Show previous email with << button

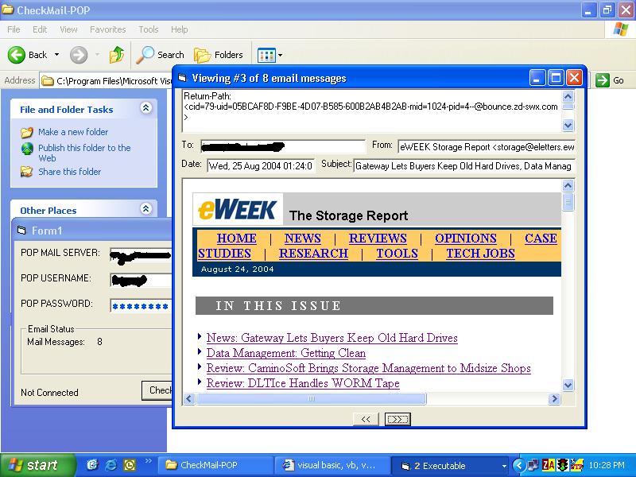click(x=366, y=419)
